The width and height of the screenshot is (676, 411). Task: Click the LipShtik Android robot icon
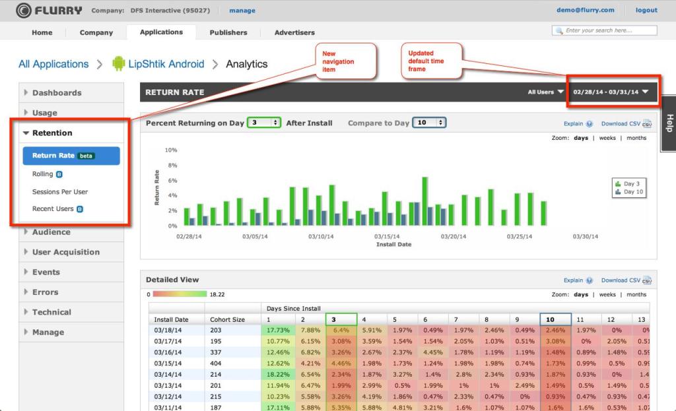click(119, 64)
